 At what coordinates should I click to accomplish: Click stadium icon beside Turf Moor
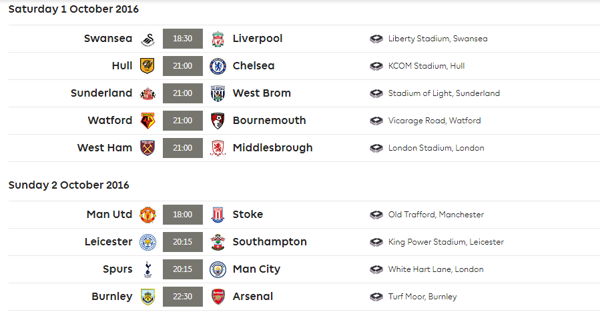coord(376,297)
